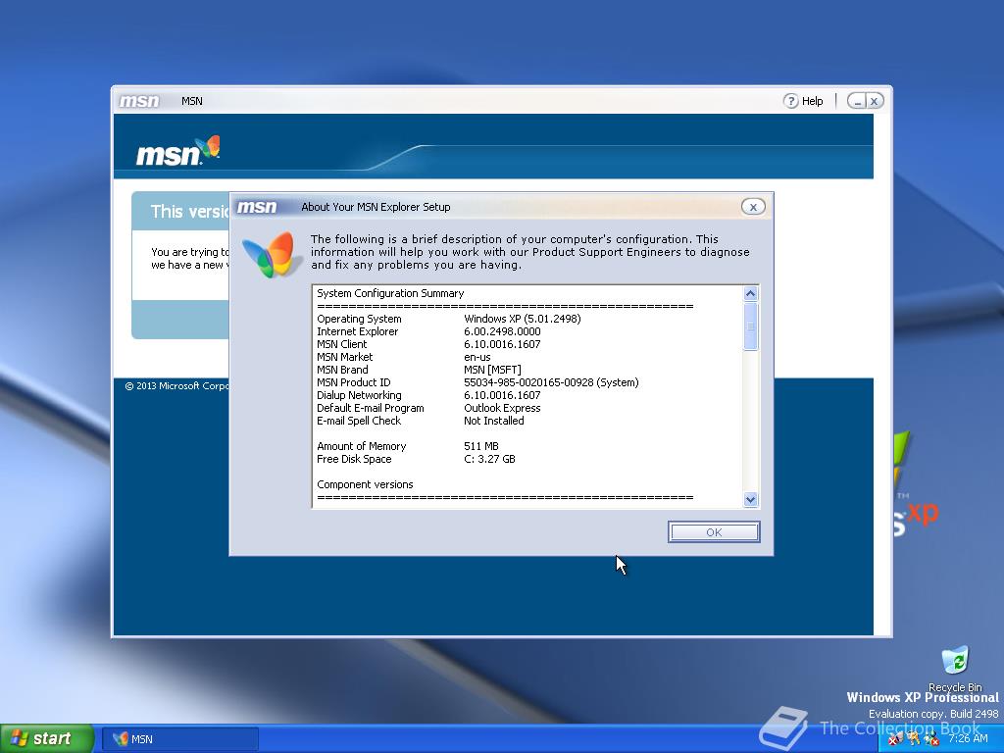Click the Help question mark icon
The image size is (1004, 753).
[x=790, y=101]
